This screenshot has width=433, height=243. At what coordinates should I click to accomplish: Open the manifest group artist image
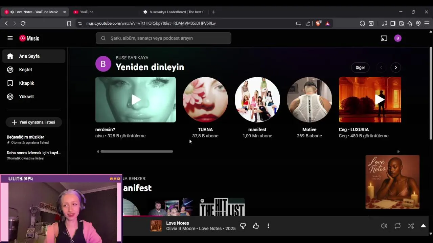pyautogui.click(x=257, y=100)
